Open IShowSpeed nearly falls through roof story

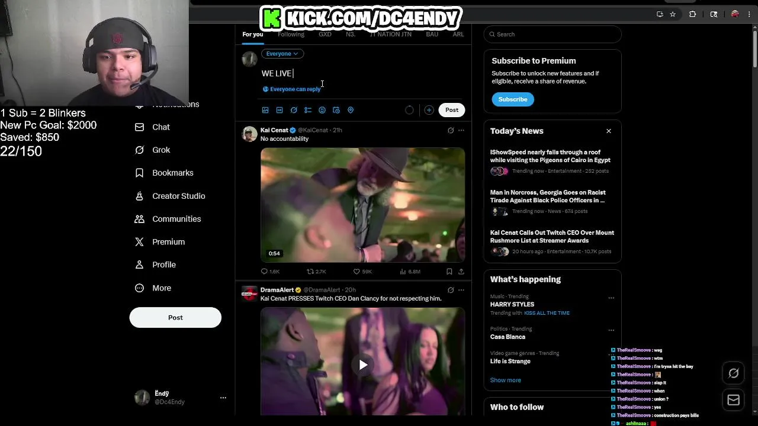[x=550, y=156]
